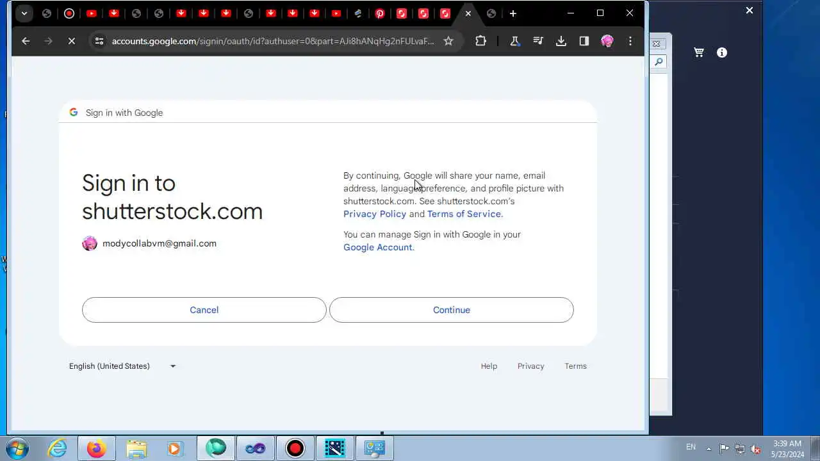820x461 pixels.
Task: Open the Action Center flag icon
Action: 724,448
